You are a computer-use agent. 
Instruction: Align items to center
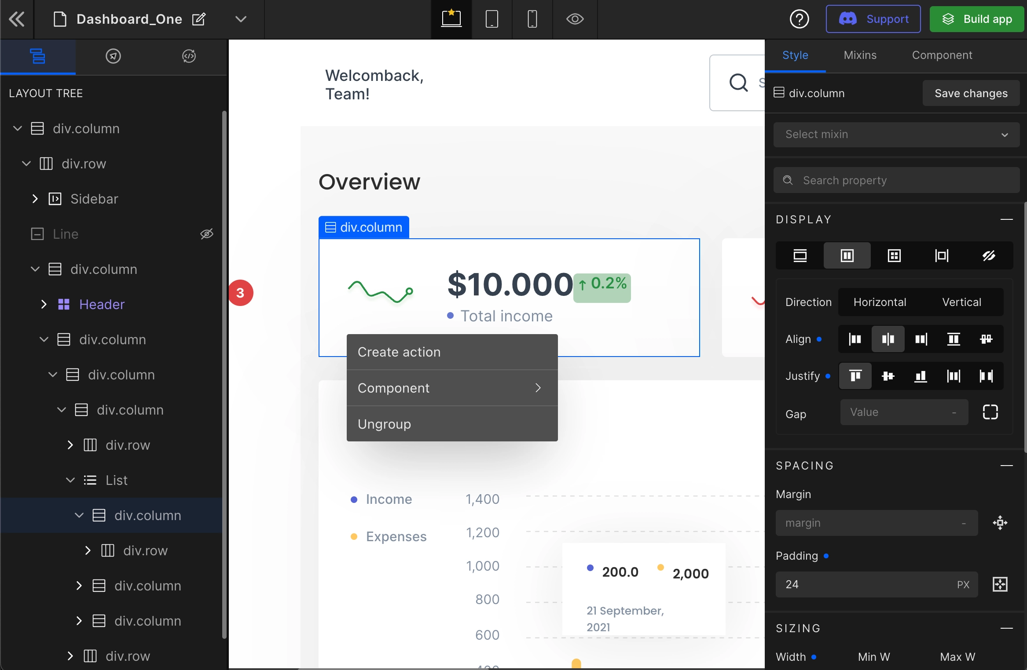[x=888, y=339]
